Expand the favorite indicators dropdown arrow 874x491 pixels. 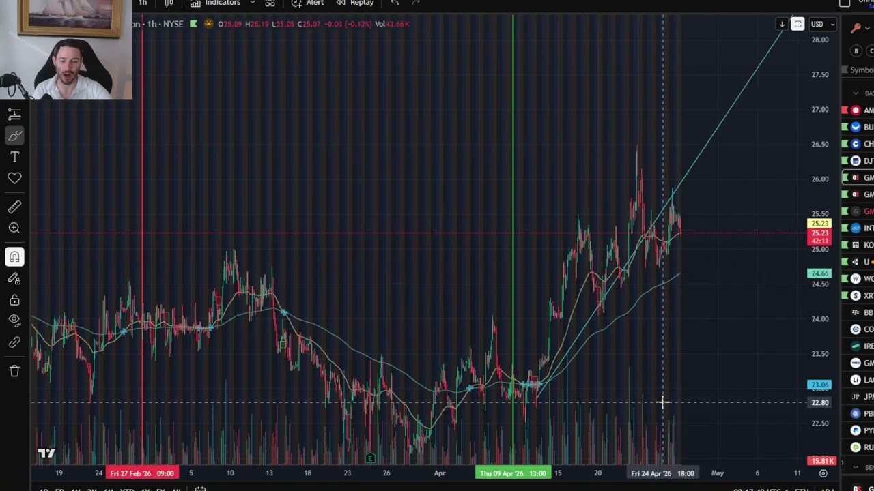(x=252, y=3)
